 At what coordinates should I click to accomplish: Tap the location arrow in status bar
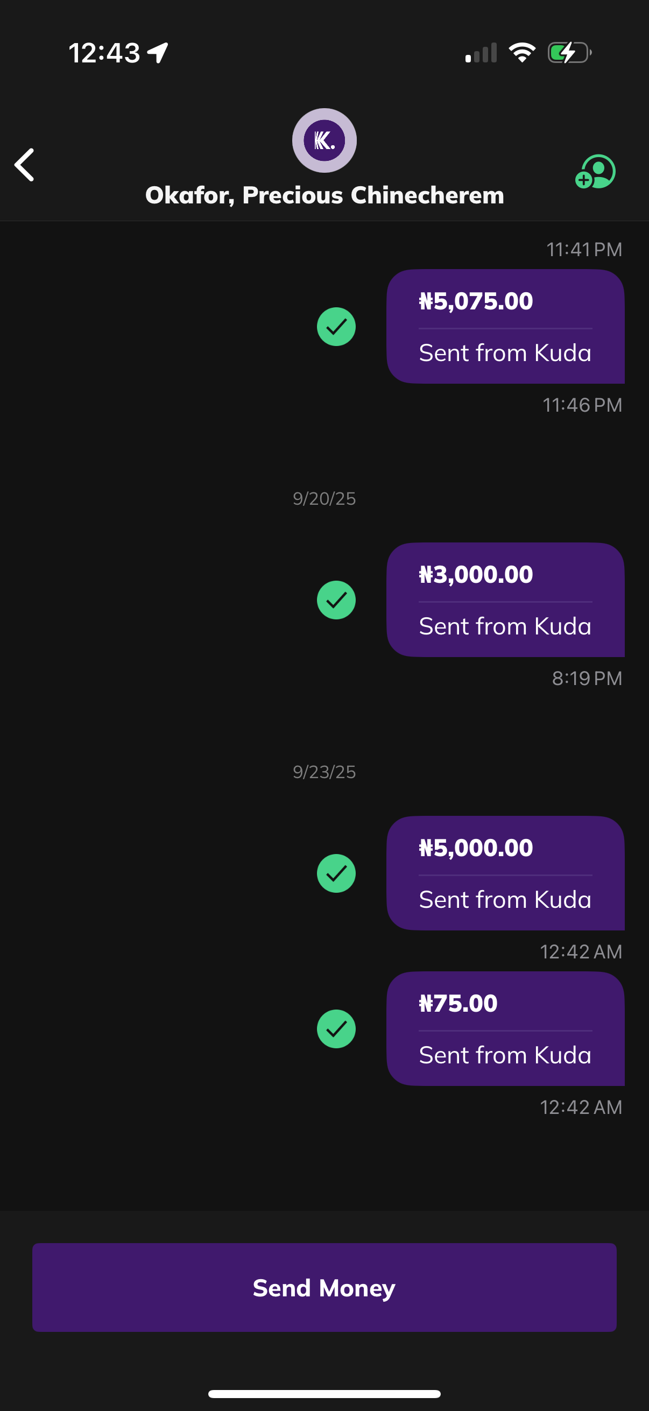[158, 53]
